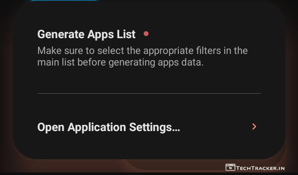298x175 pixels.
Task: Click the 'Tracker.in' part of the watermark
Action: (x=269, y=168)
